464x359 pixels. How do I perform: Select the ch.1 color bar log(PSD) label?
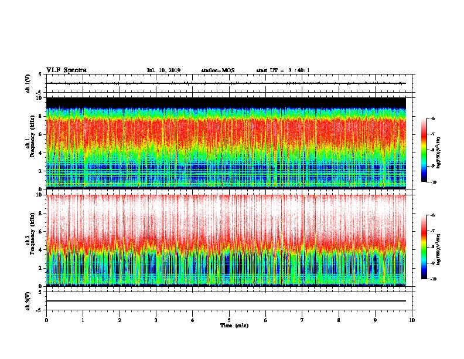438,153
